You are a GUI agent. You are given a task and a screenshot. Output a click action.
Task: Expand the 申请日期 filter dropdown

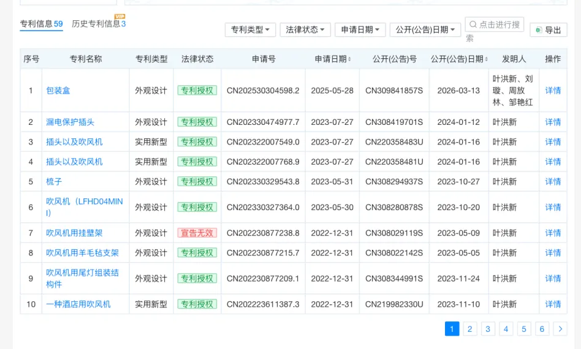[x=360, y=29]
